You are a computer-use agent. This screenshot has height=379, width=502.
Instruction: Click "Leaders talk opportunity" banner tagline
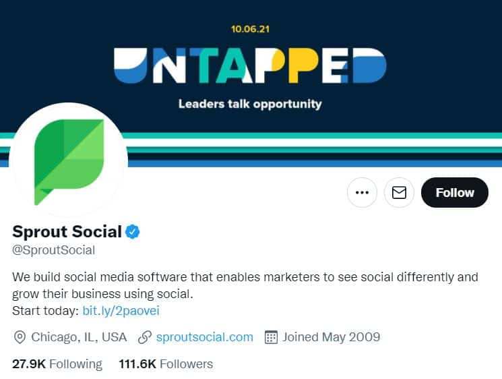tap(250, 104)
